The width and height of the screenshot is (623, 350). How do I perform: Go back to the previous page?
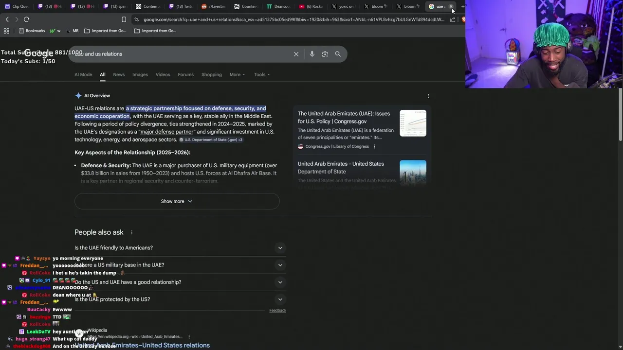(x=7, y=19)
